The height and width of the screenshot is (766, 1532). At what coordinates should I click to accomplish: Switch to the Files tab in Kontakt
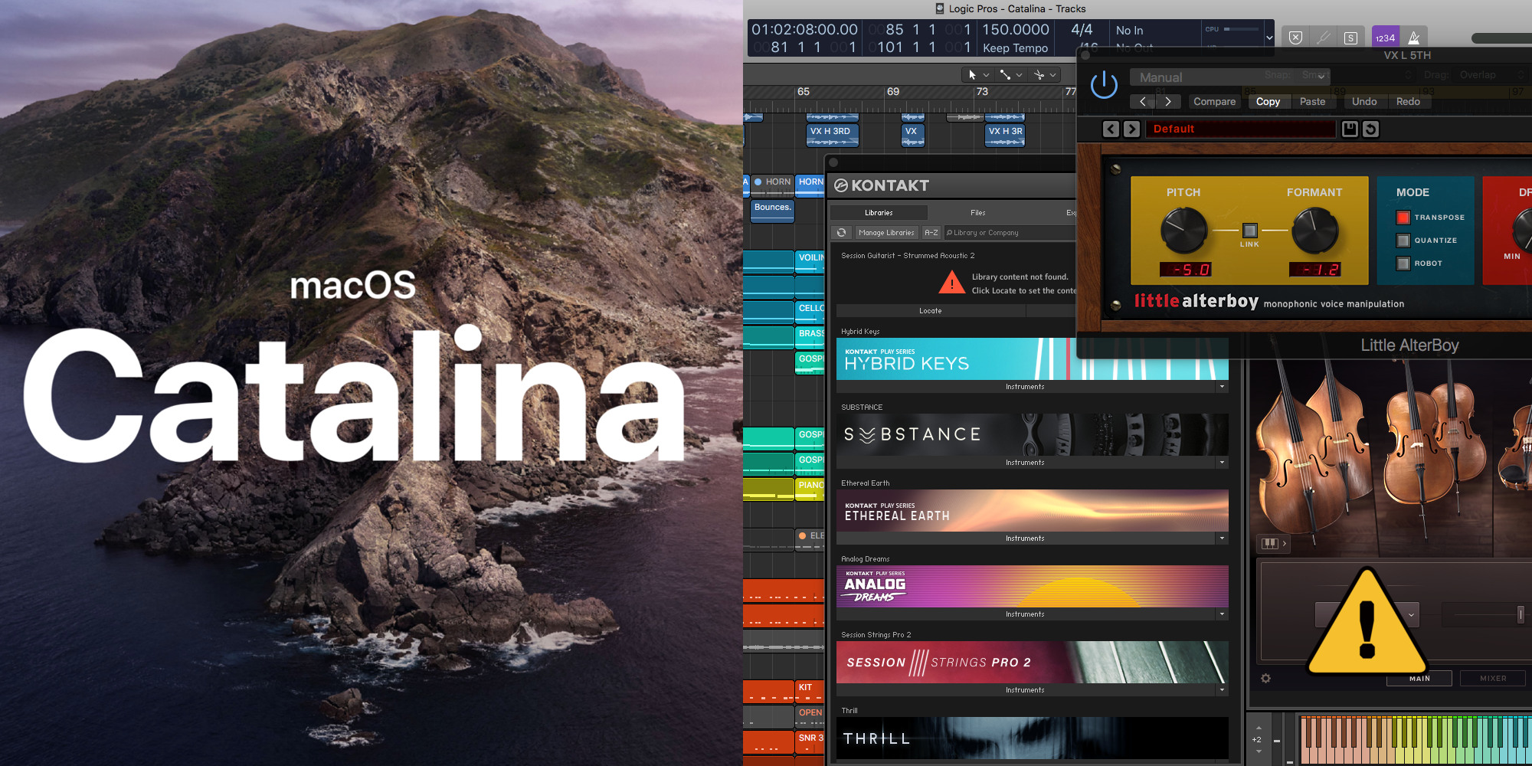[977, 213]
